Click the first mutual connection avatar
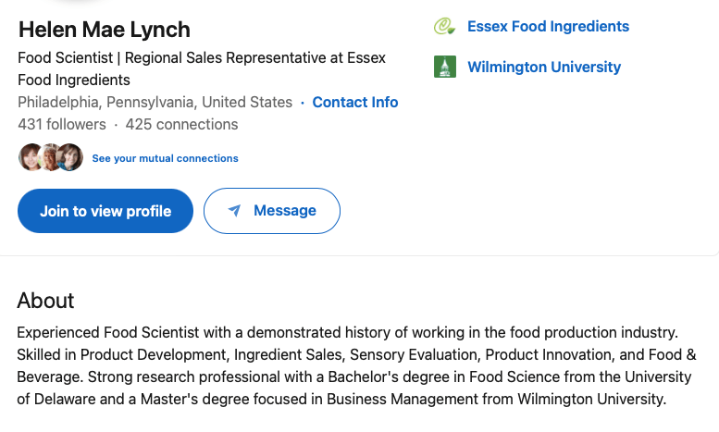The image size is (719, 432). [31, 158]
